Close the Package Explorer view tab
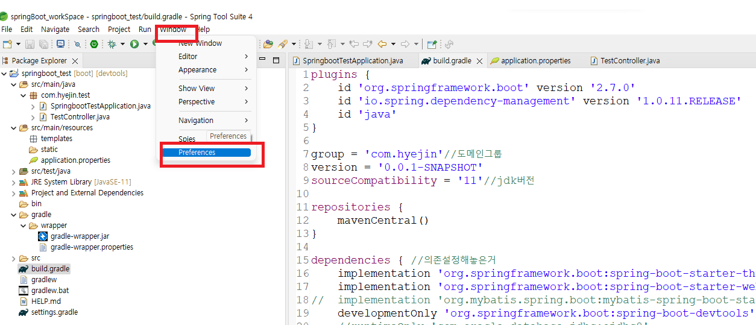Viewport: 756px width, 325px height. [x=75, y=61]
